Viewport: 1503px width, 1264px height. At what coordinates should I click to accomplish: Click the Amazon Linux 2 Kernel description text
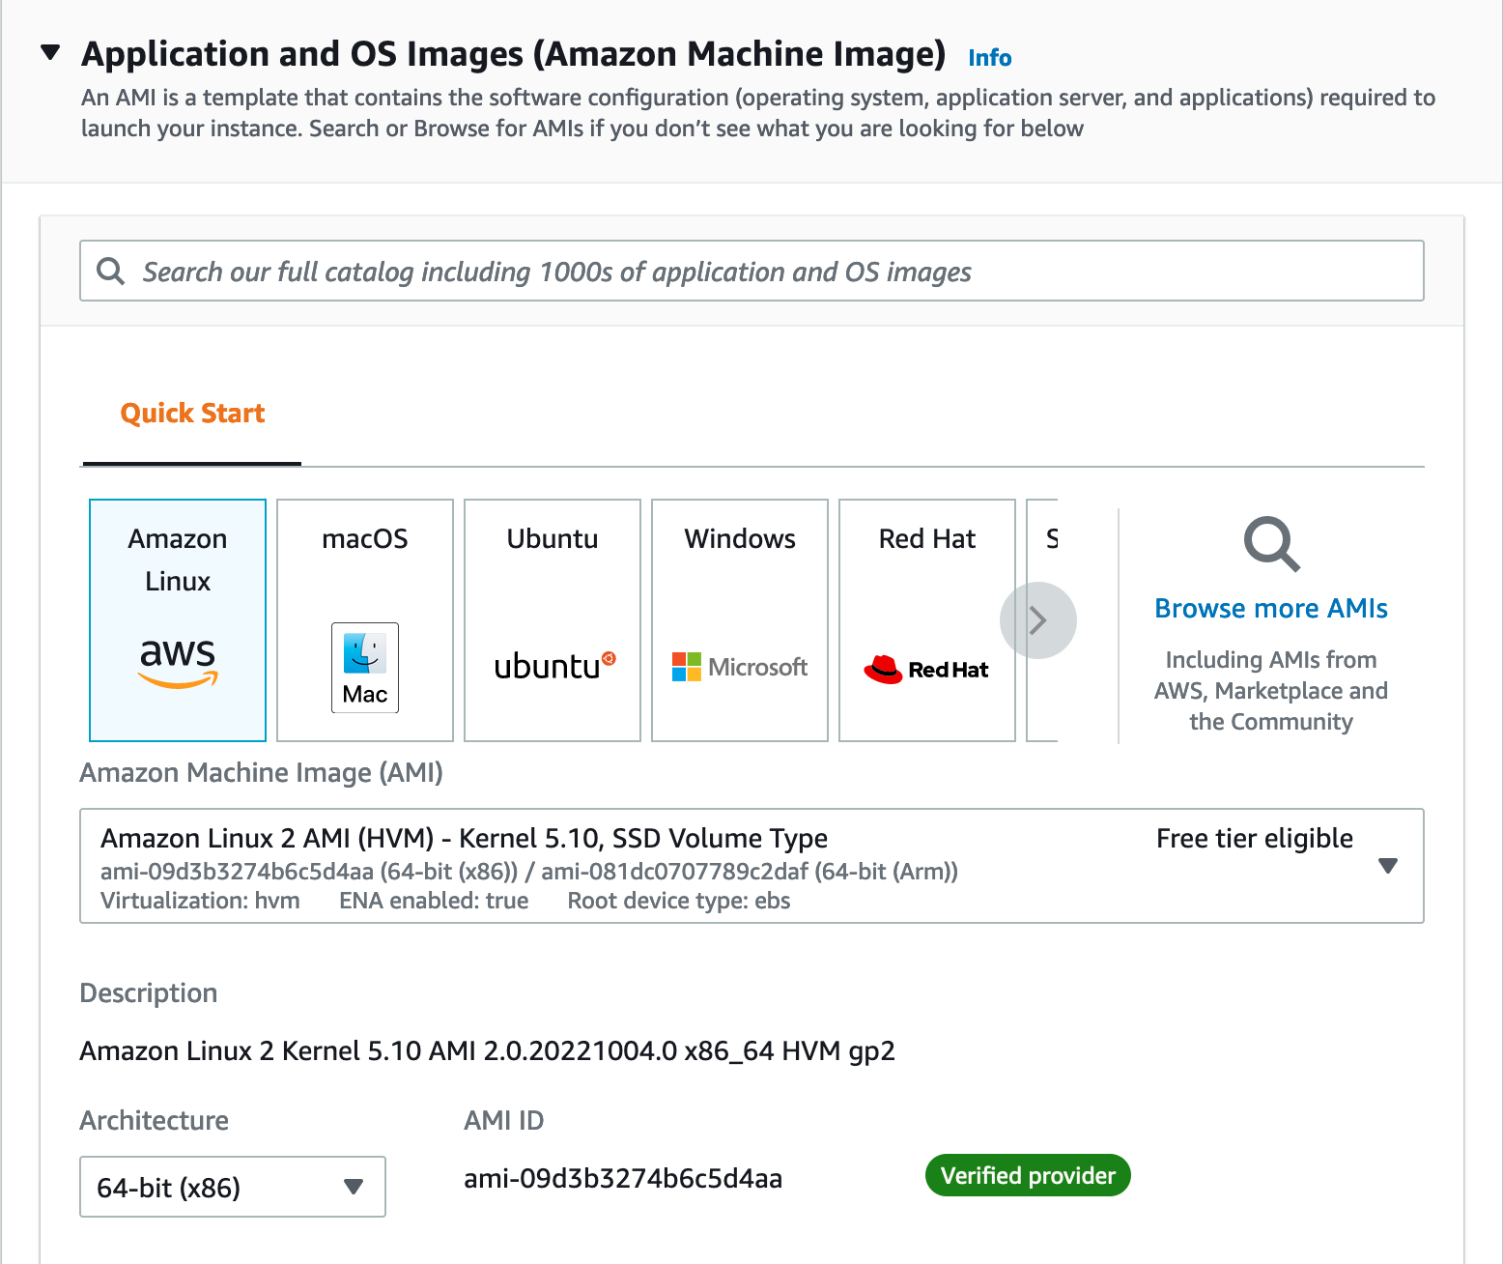[x=487, y=1051]
